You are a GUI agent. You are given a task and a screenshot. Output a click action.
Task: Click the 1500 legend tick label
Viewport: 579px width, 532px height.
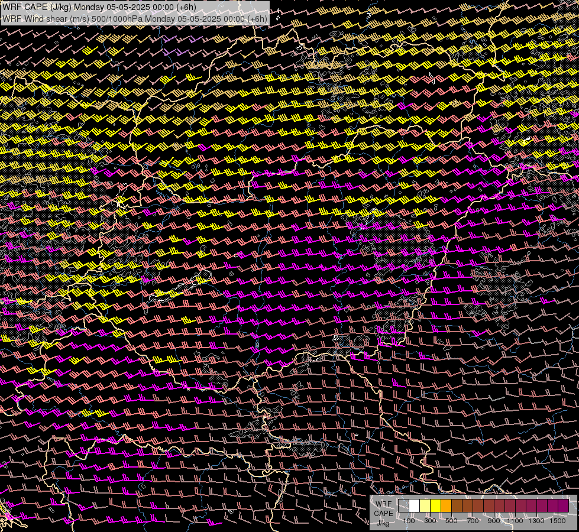[x=558, y=521]
